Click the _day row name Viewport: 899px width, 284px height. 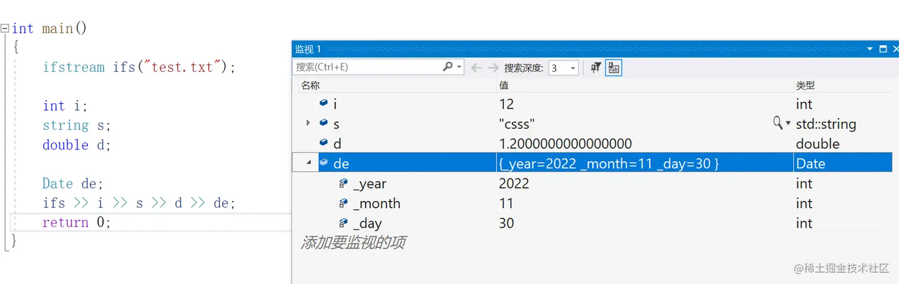[367, 224]
